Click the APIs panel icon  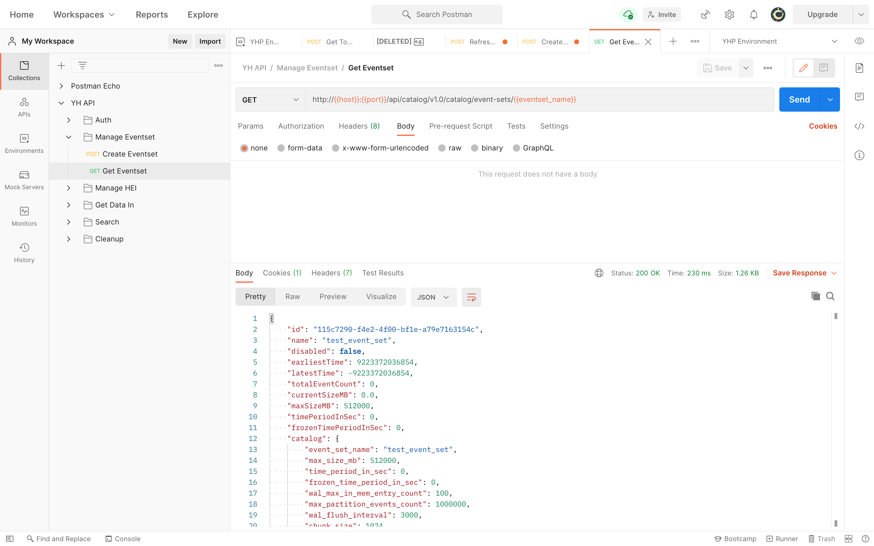pyautogui.click(x=24, y=107)
